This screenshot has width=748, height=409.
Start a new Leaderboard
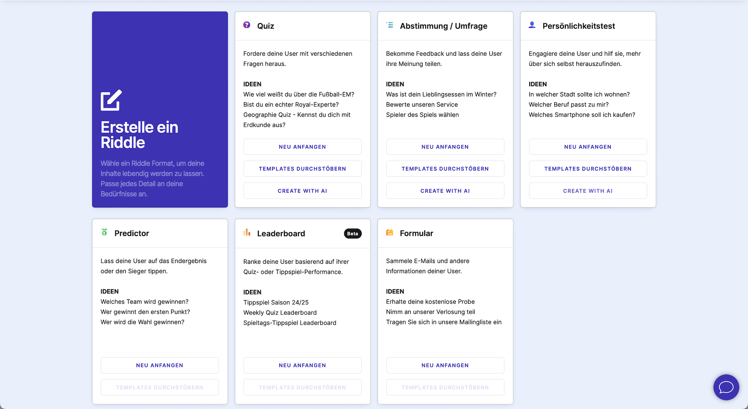302,365
